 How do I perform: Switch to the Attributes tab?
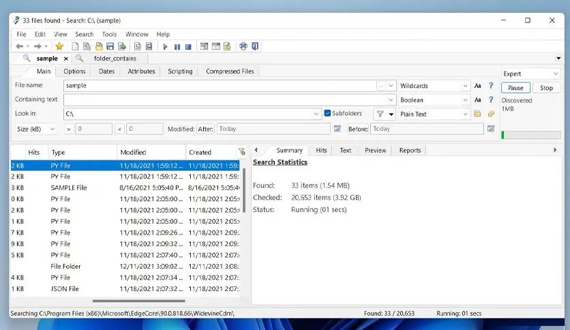coord(141,71)
